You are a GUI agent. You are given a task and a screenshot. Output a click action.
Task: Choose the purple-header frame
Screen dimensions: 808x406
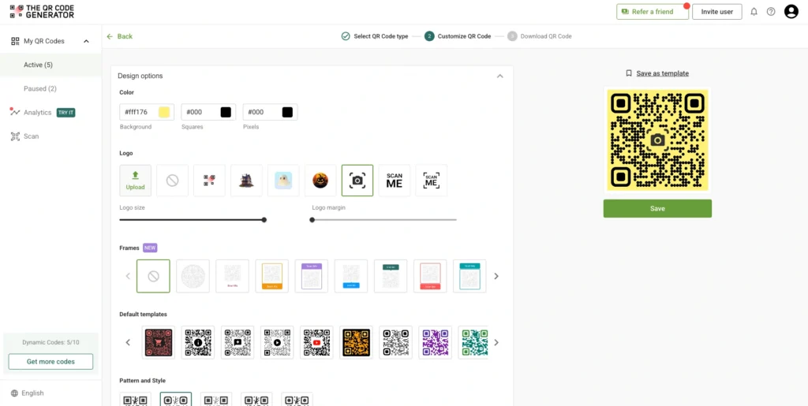tap(312, 276)
